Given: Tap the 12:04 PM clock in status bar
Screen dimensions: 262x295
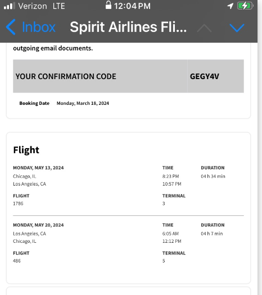Looking at the screenshot, I should click(132, 6).
